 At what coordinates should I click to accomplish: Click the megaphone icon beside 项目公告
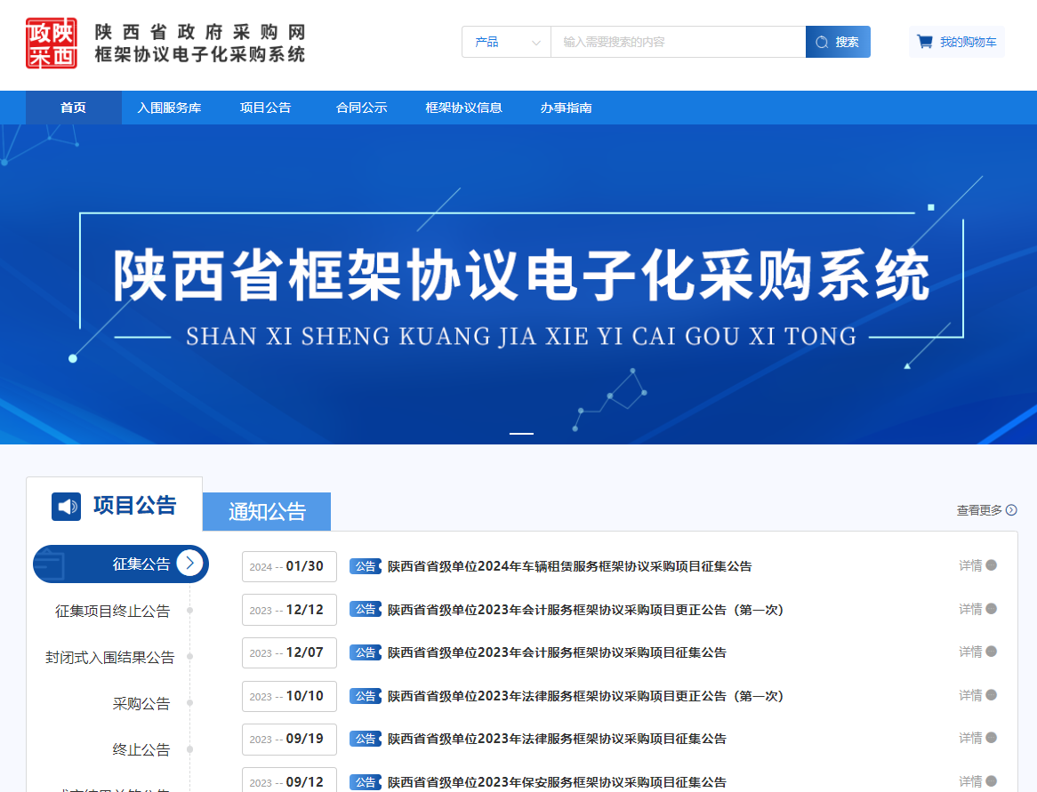(x=66, y=505)
